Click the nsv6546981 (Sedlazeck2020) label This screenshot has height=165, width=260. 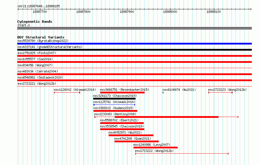(40, 77)
